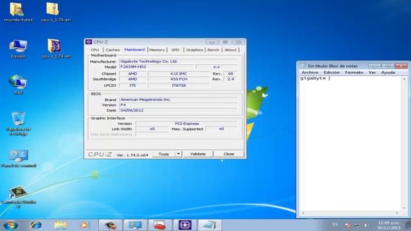Click the Tools button in CPU-Z

pos(164,154)
